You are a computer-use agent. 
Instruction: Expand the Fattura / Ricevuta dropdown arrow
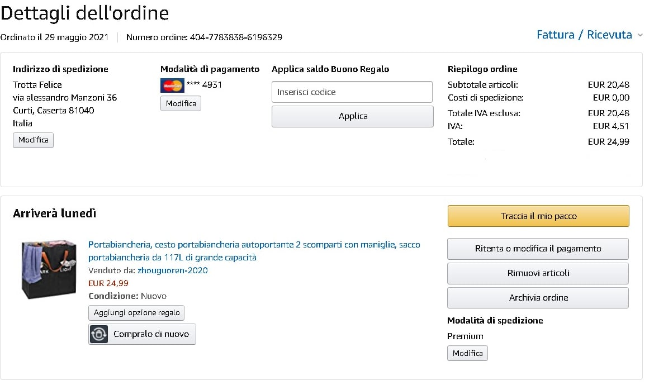click(640, 35)
